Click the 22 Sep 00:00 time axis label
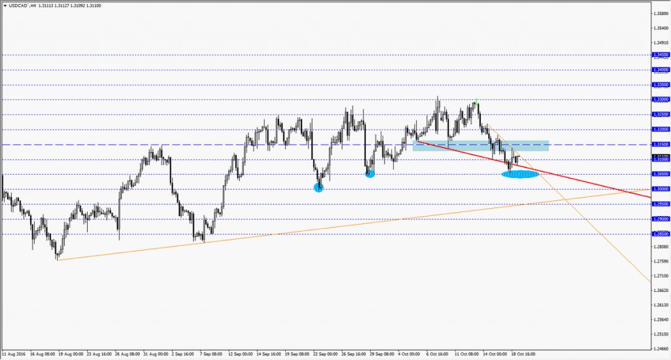This screenshot has width=671, height=360. tap(326, 355)
